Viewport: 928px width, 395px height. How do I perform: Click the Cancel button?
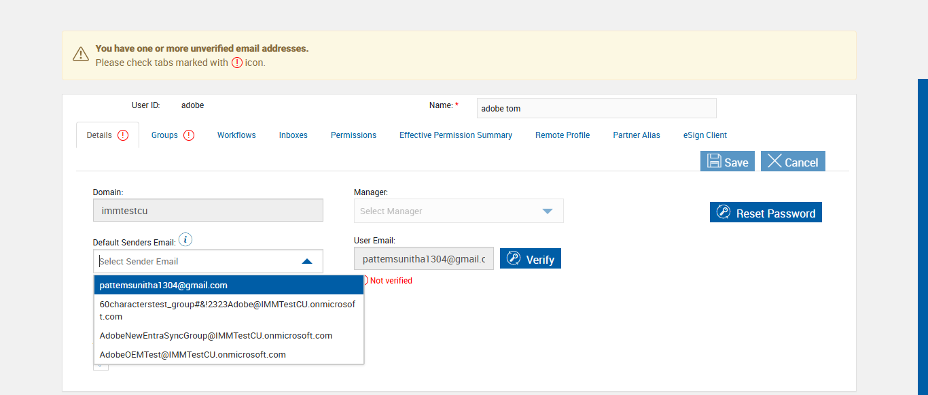pos(793,162)
